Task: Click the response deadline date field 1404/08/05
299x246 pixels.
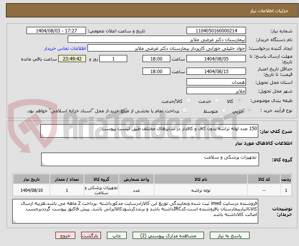Action: point(216,59)
